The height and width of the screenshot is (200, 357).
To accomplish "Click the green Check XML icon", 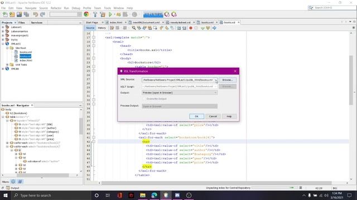I will pyautogui.click(x=202, y=28).
